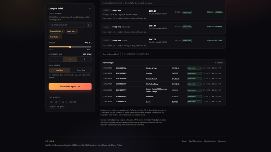Click the $255.13 price on food row
Viewport: 271px width, 152px height.
(152, 11)
